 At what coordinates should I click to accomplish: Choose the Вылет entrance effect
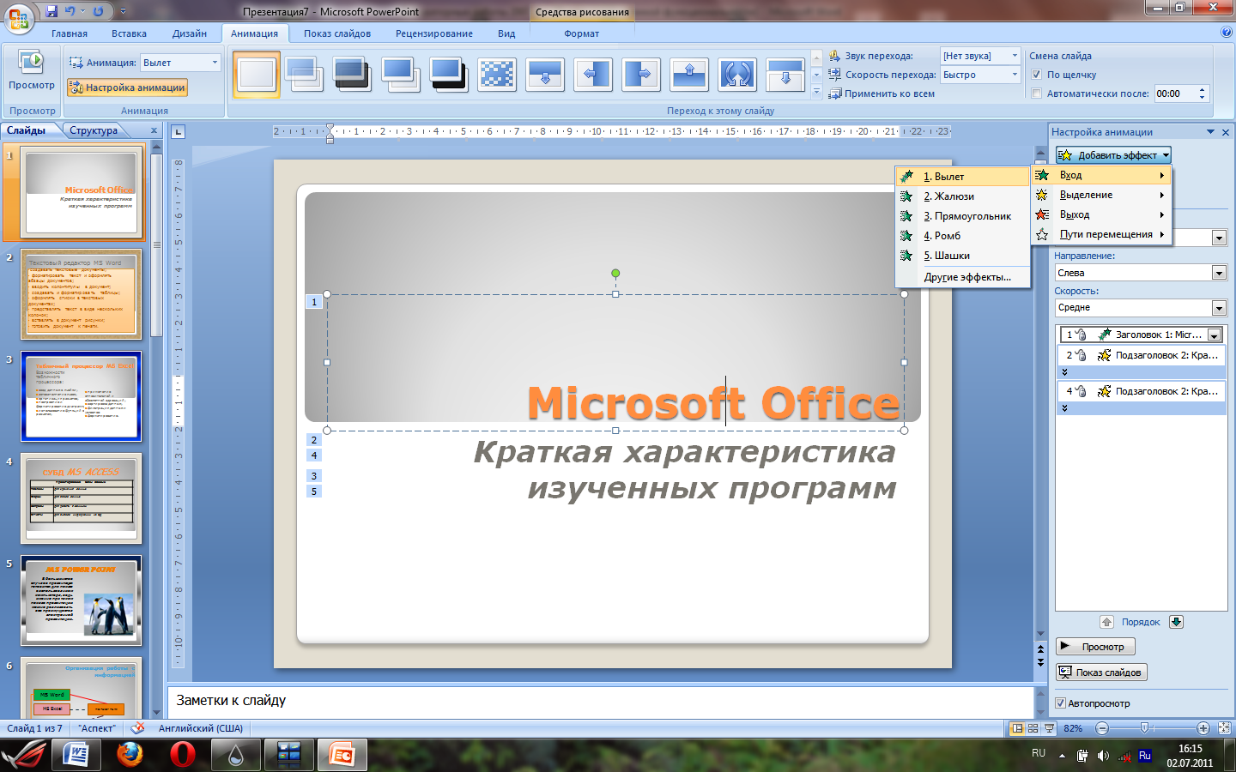[x=962, y=177]
